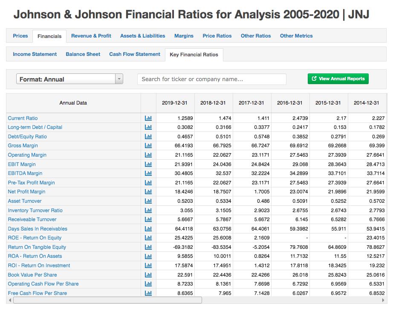The height and width of the screenshot is (315, 393).
Task: Open the Cash Flow Statement sub-tab
Action: coord(135,54)
